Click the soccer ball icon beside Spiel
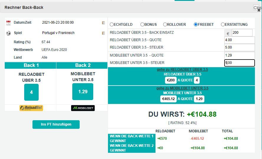 coord(8,33)
